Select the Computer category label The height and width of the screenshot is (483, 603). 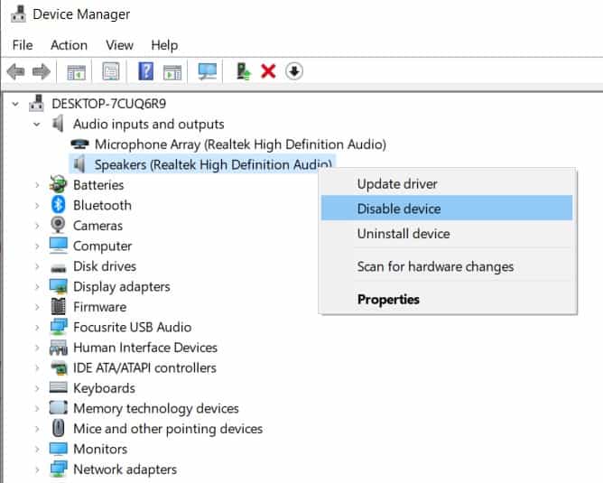(x=102, y=246)
